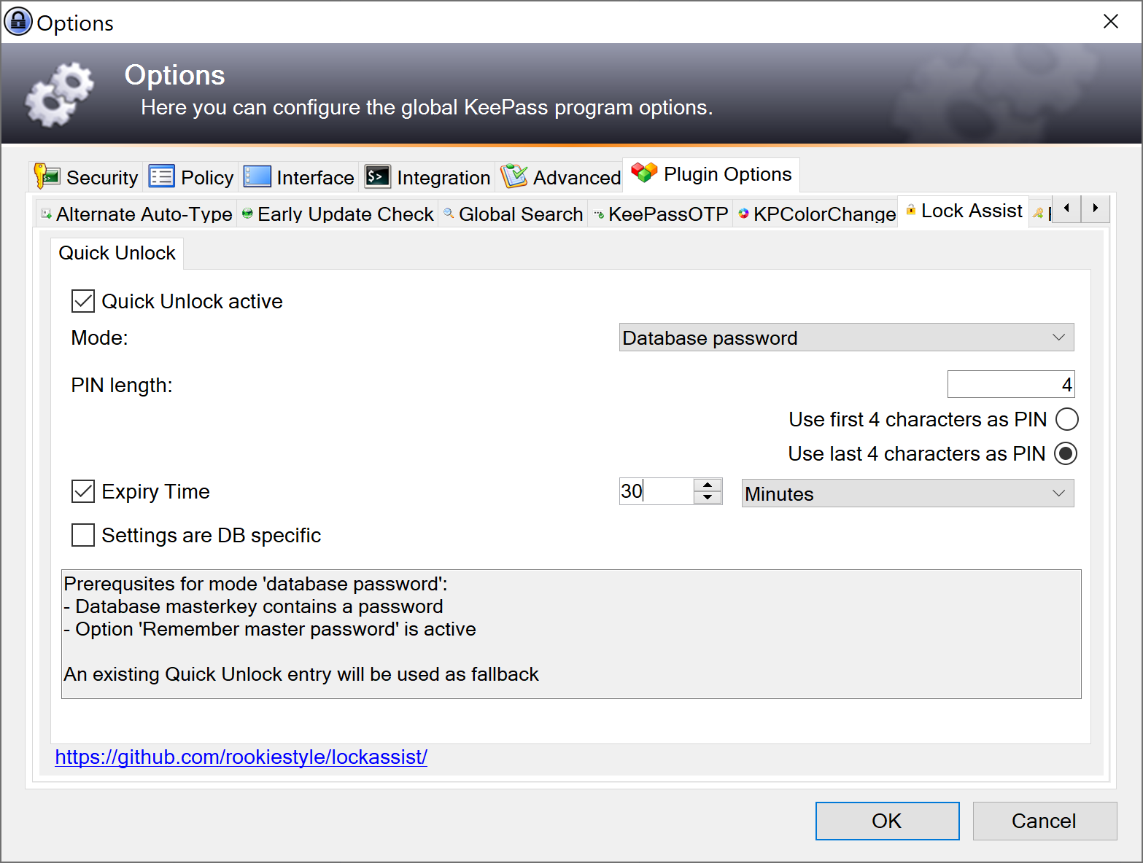Click the 'Mode:' label
The width and height of the screenshot is (1143, 863).
click(99, 338)
